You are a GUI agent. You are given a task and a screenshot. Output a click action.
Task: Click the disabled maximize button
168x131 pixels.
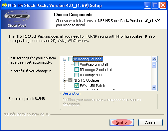click(x=155, y=5)
